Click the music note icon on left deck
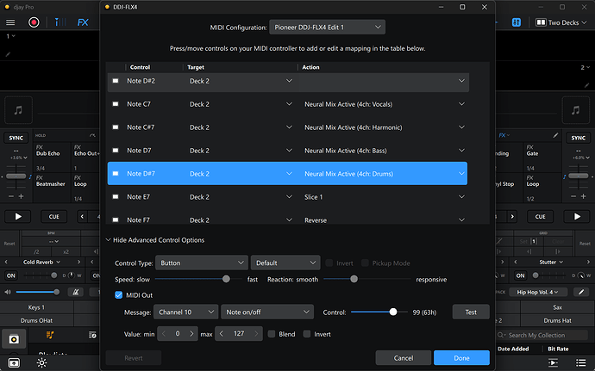 click(x=19, y=111)
